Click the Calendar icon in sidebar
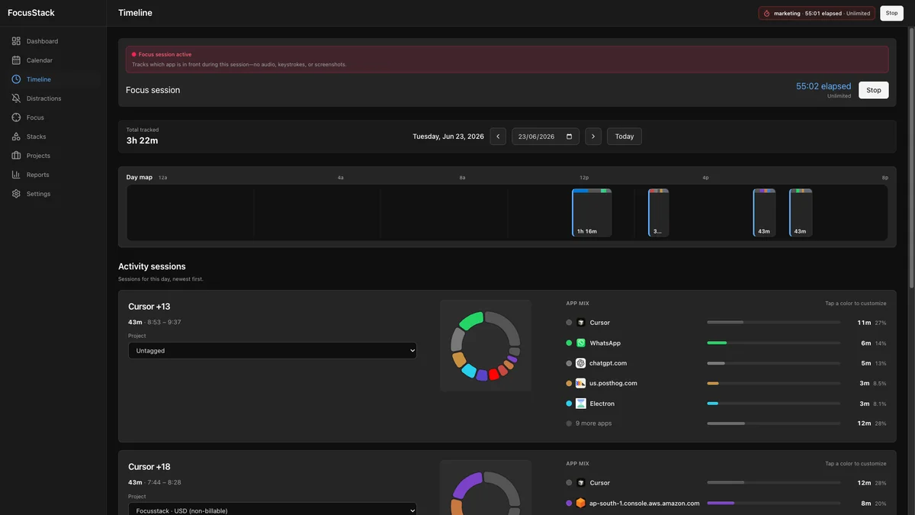The width and height of the screenshot is (915, 515). click(16, 60)
